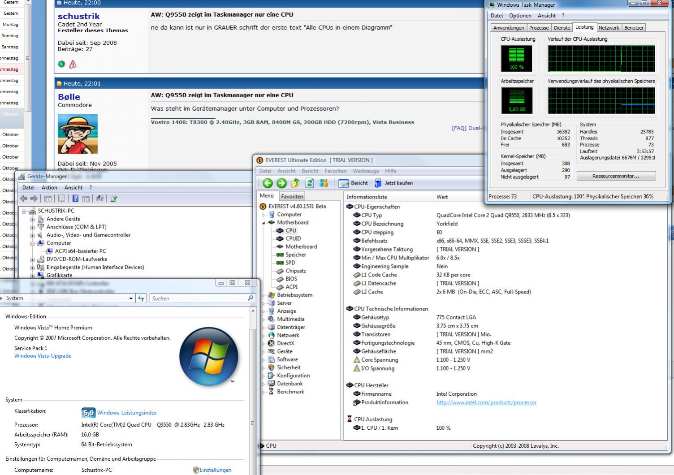Open schustrik user profile link
This screenshot has height=475, width=674.
[79, 16]
